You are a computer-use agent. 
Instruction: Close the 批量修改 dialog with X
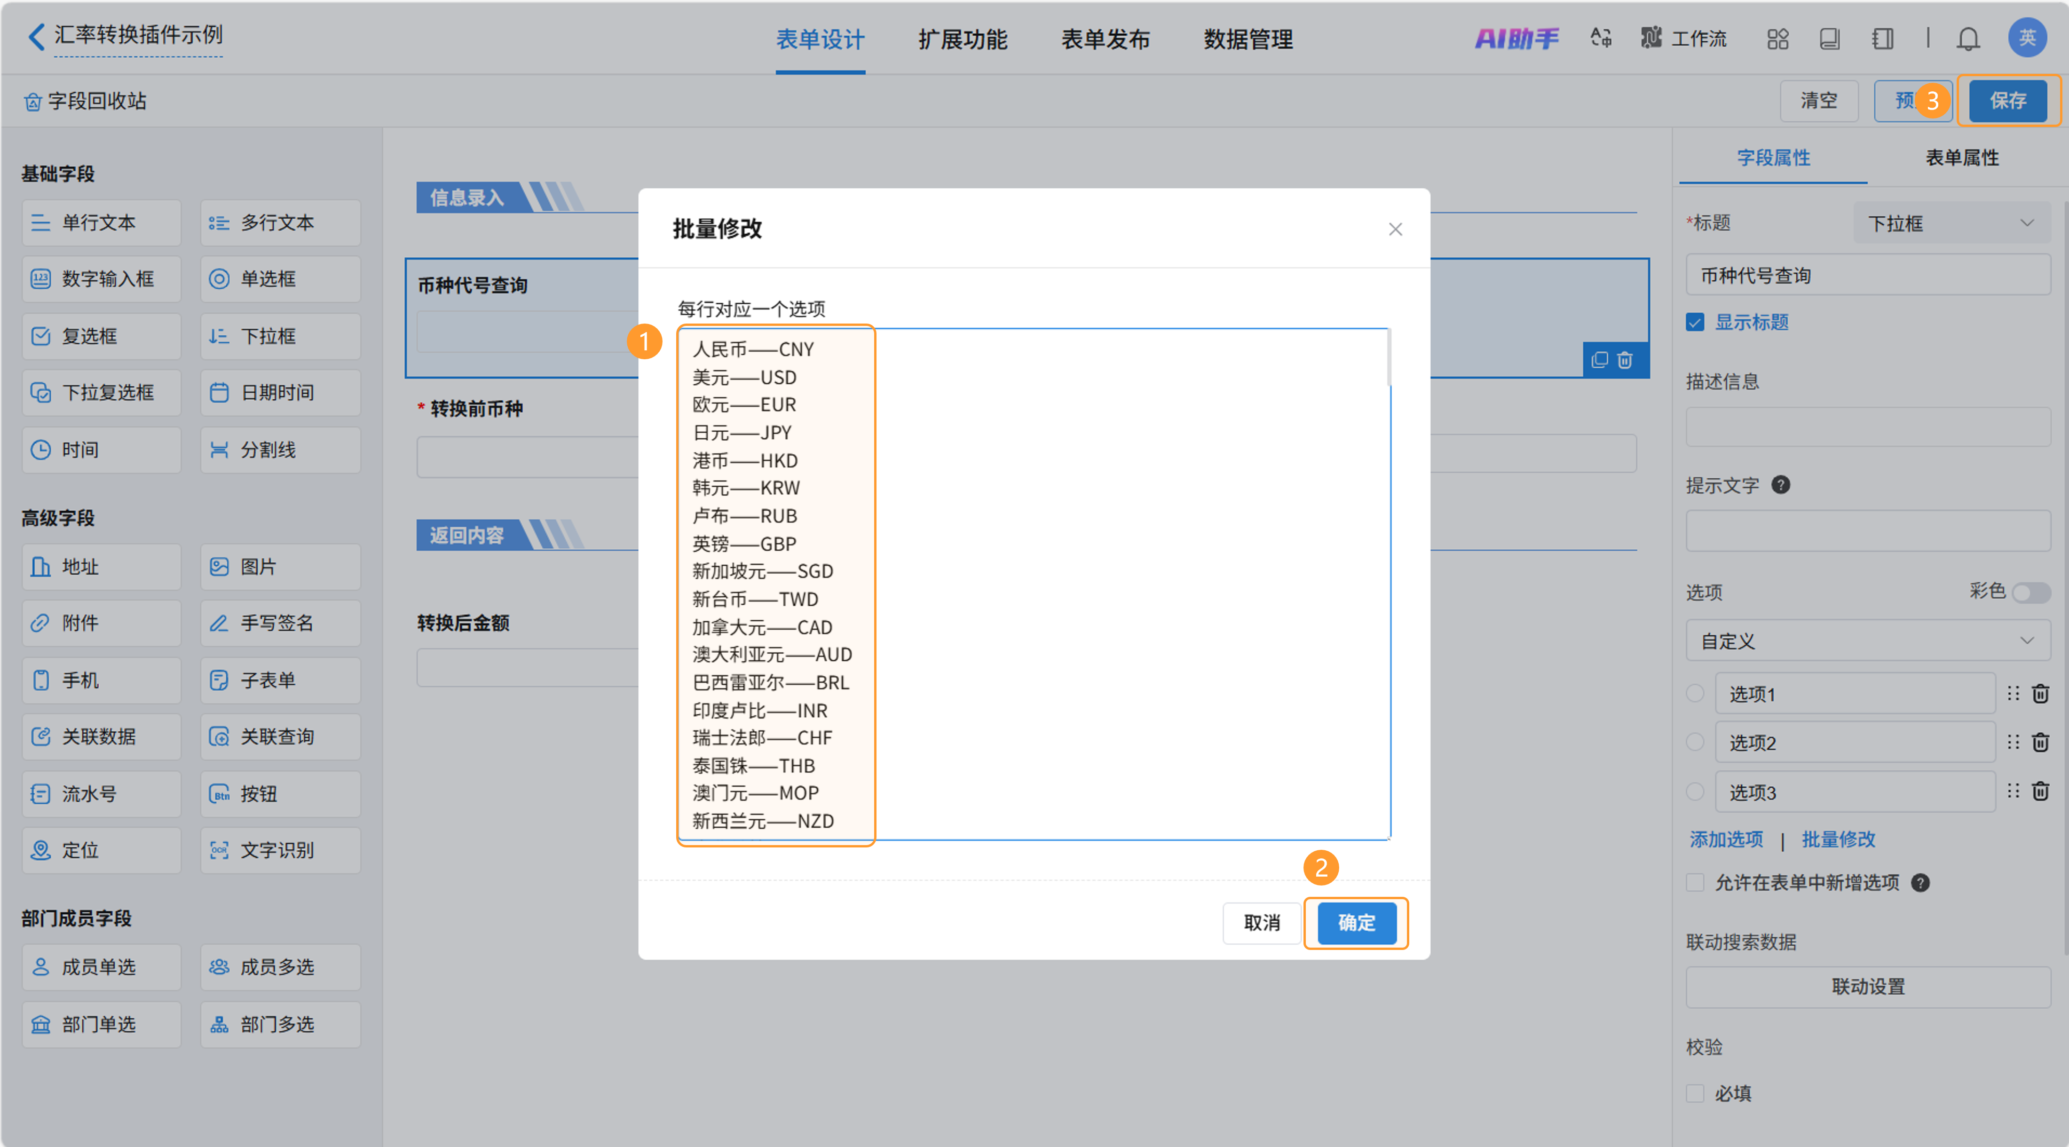click(x=1395, y=229)
